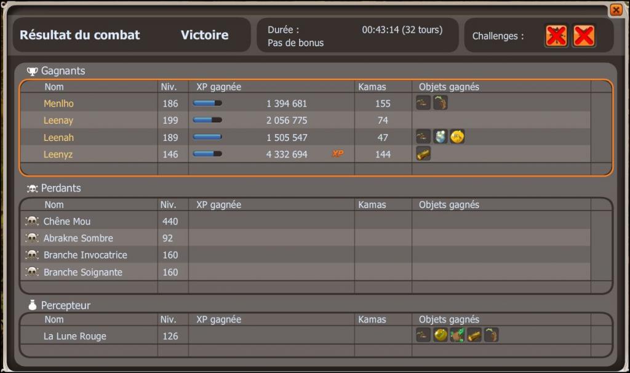Click the skull icon beside Branche Soignante
Viewport: 630px width, 373px height.
(x=32, y=271)
